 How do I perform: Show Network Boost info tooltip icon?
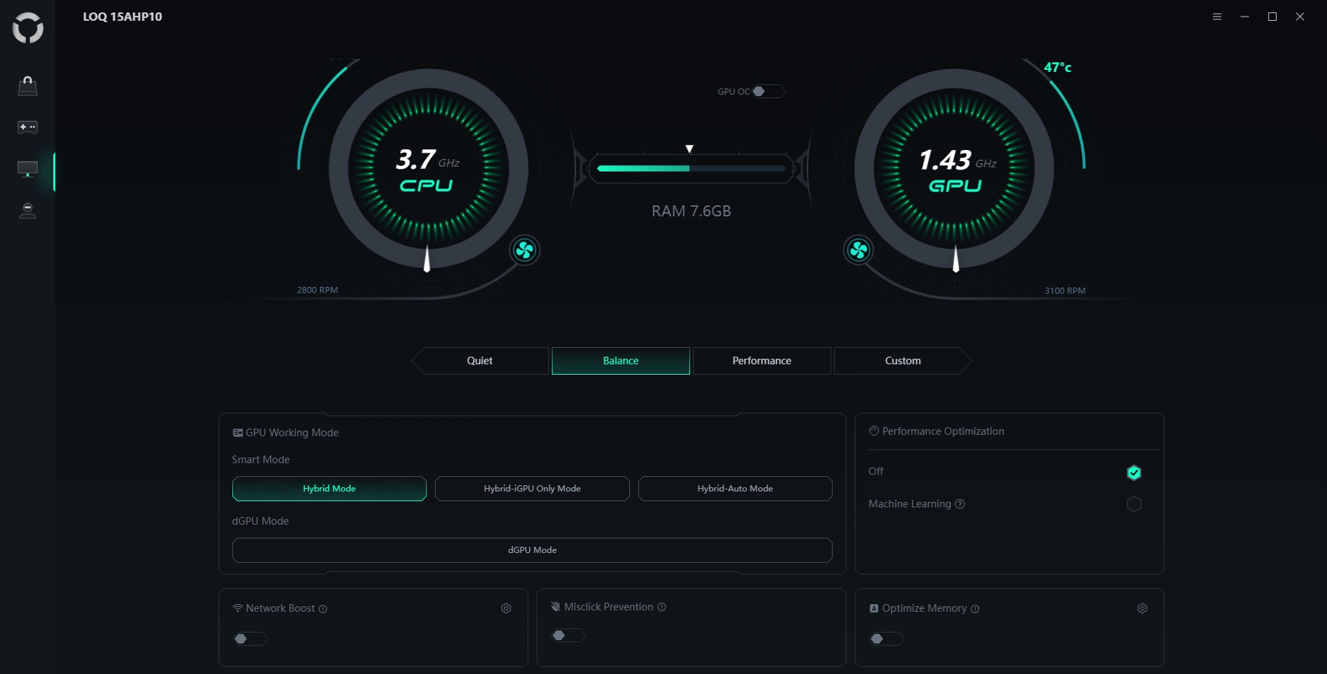[323, 609]
